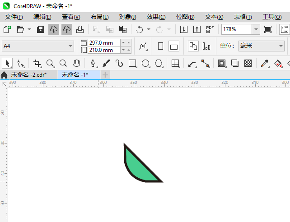This screenshot has width=290, height=222.
Task: Select the Color eyedropper tool
Action: coord(265,63)
